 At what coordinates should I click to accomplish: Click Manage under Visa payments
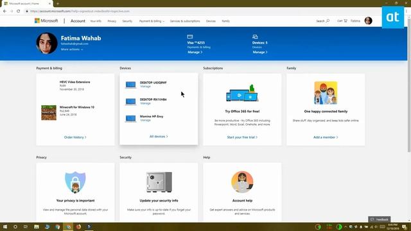pos(195,52)
